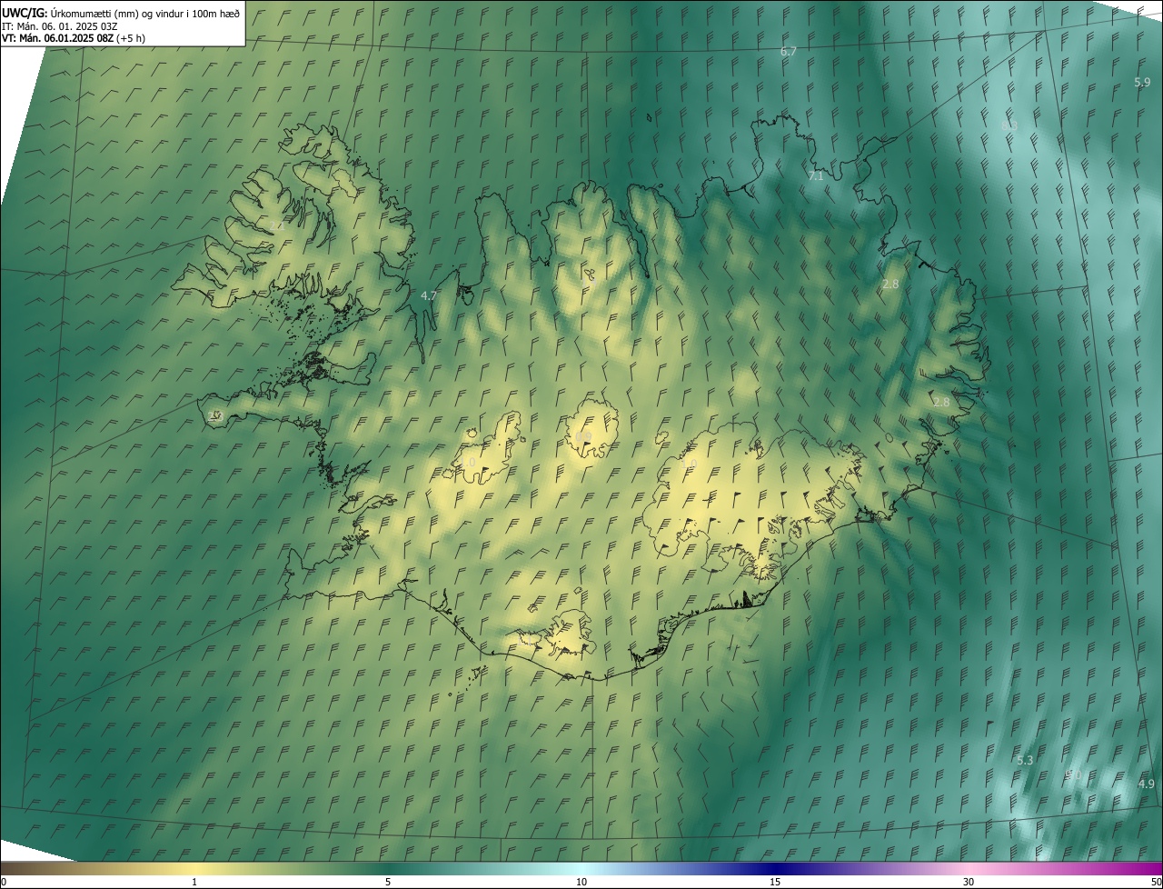Click the "UWC/IG:" label
The height and width of the screenshot is (889, 1163).
click(x=25, y=13)
